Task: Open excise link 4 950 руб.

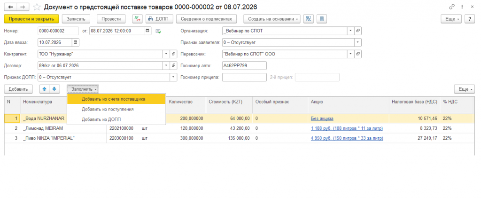Action: pos(347,138)
